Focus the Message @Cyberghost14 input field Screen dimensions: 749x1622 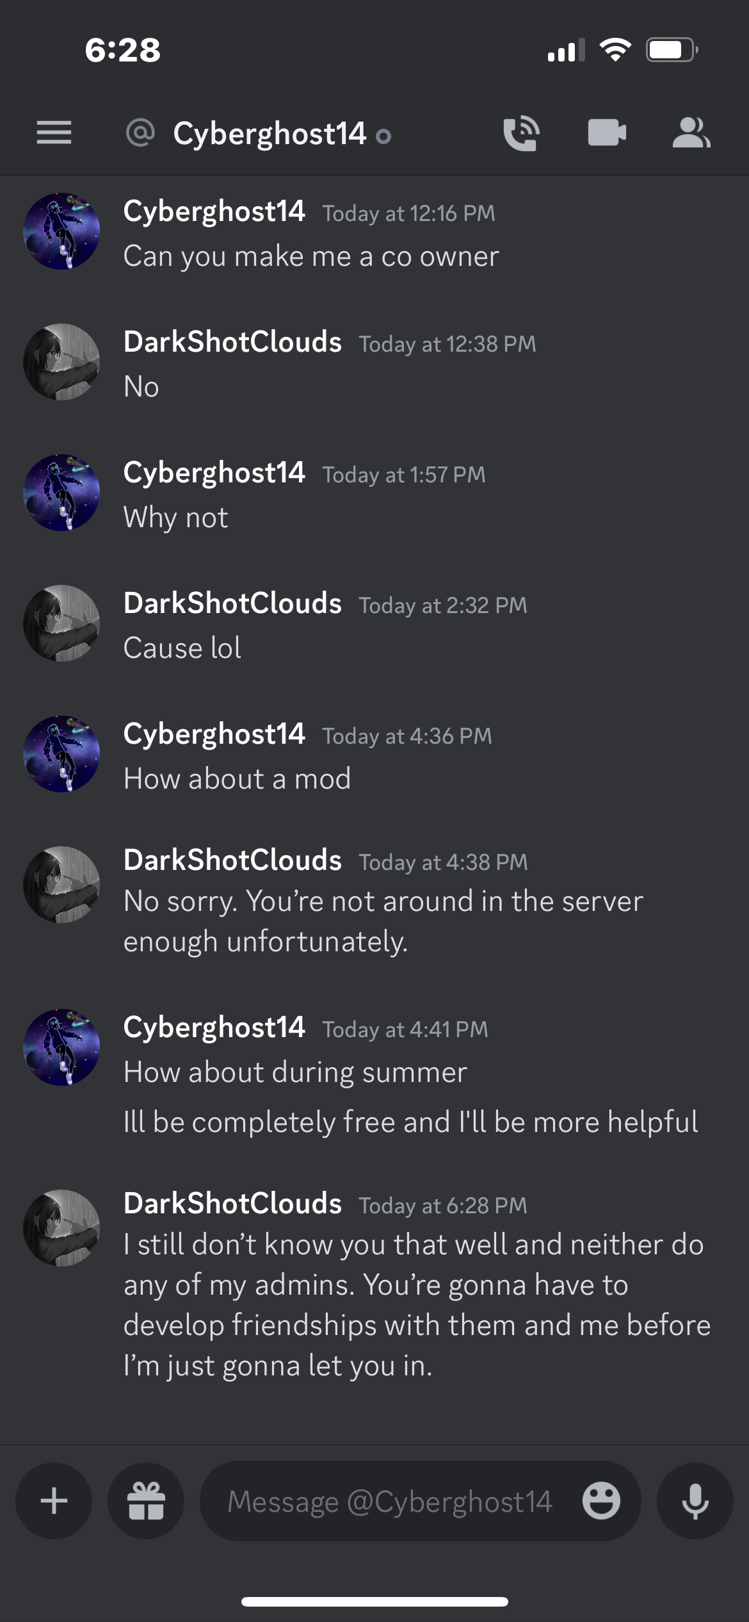click(x=389, y=1501)
